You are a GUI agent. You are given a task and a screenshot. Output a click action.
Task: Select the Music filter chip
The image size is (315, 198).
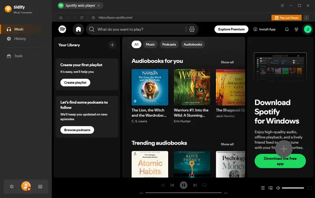[150, 44]
